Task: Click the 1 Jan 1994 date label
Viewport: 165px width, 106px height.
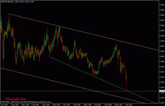Action: tap(66, 105)
